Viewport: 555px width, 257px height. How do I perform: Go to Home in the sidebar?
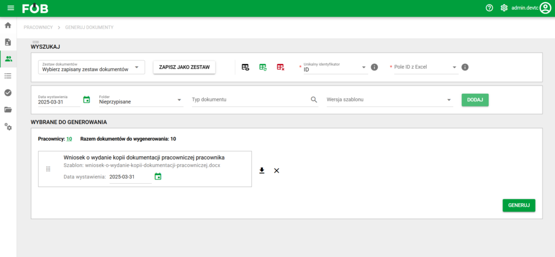coord(8,25)
